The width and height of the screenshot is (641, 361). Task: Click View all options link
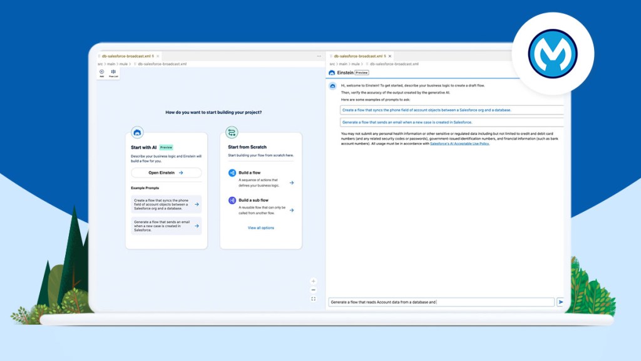[x=261, y=228]
